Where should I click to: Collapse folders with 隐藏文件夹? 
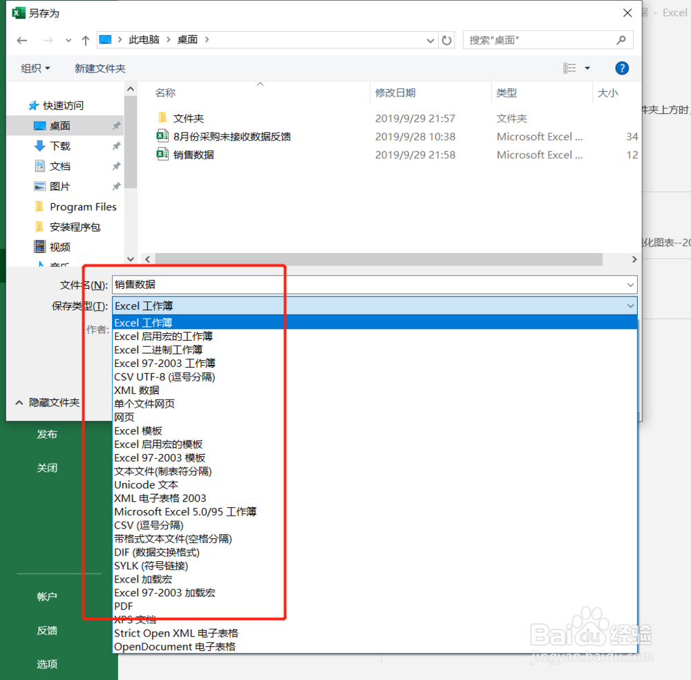(48, 402)
